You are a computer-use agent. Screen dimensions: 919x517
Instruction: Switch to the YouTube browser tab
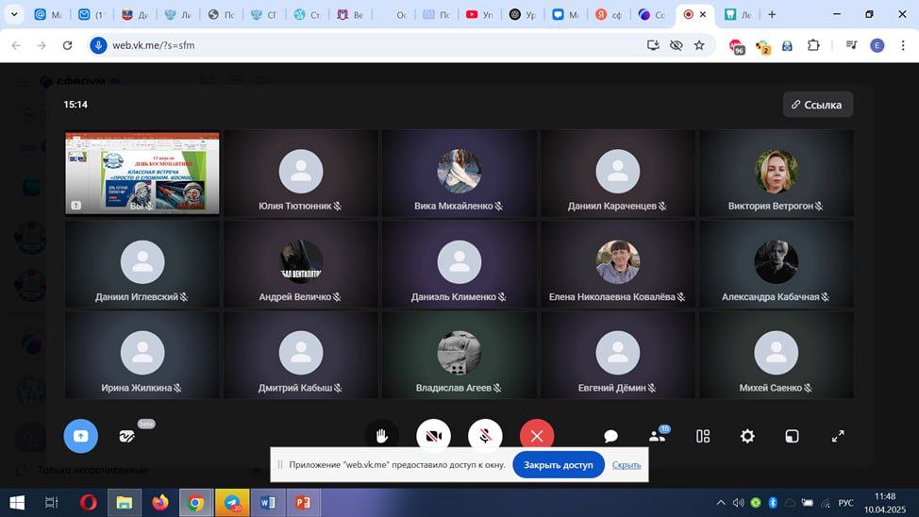(x=478, y=15)
